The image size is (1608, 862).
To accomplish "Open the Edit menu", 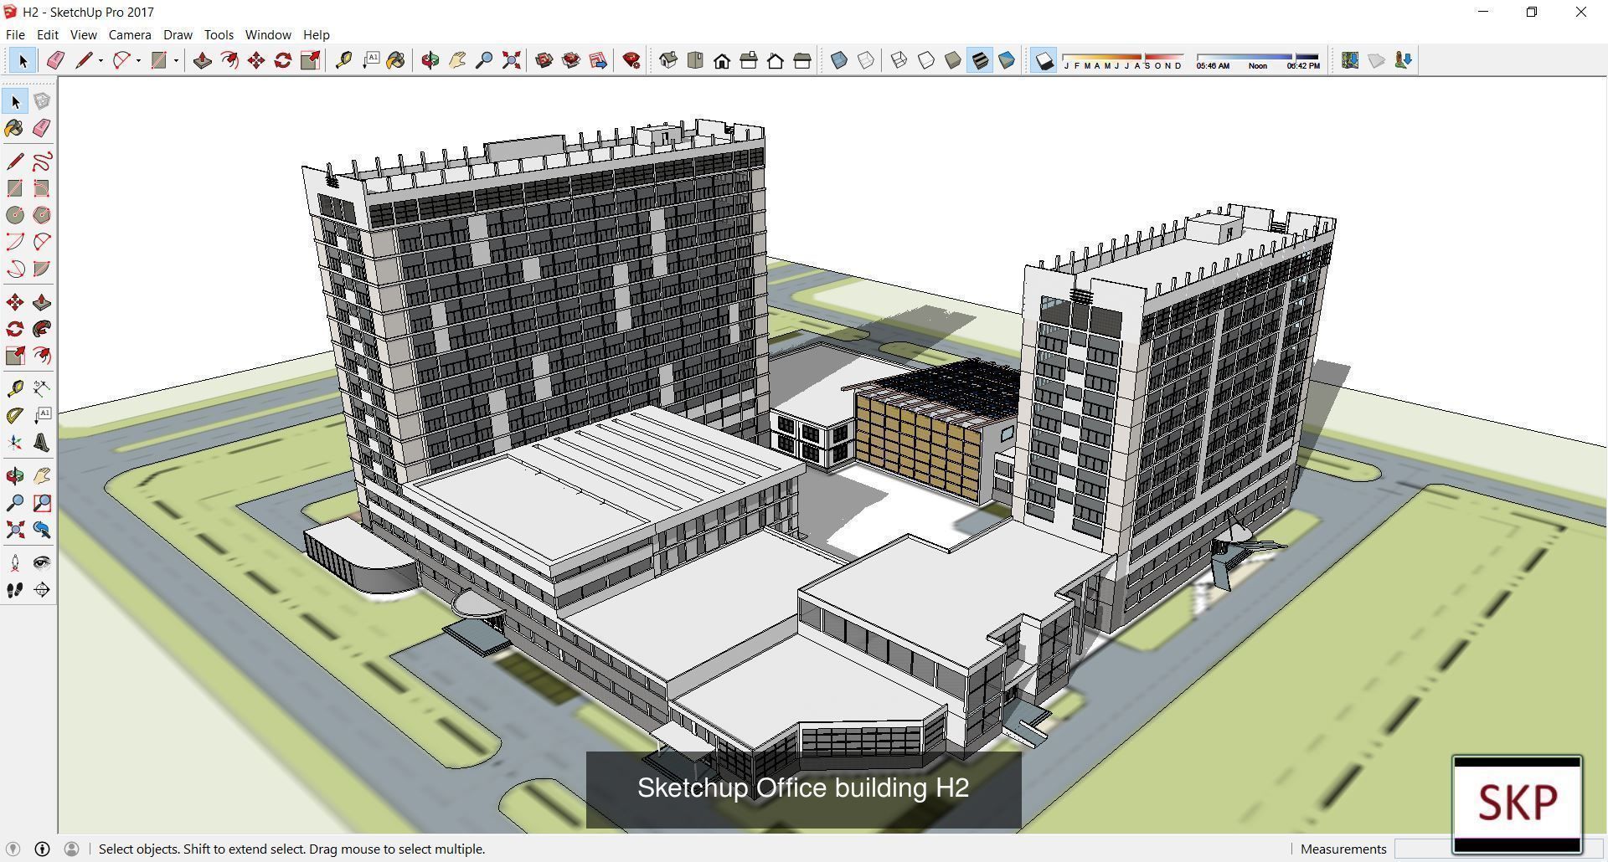I will (x=48, y=35).
